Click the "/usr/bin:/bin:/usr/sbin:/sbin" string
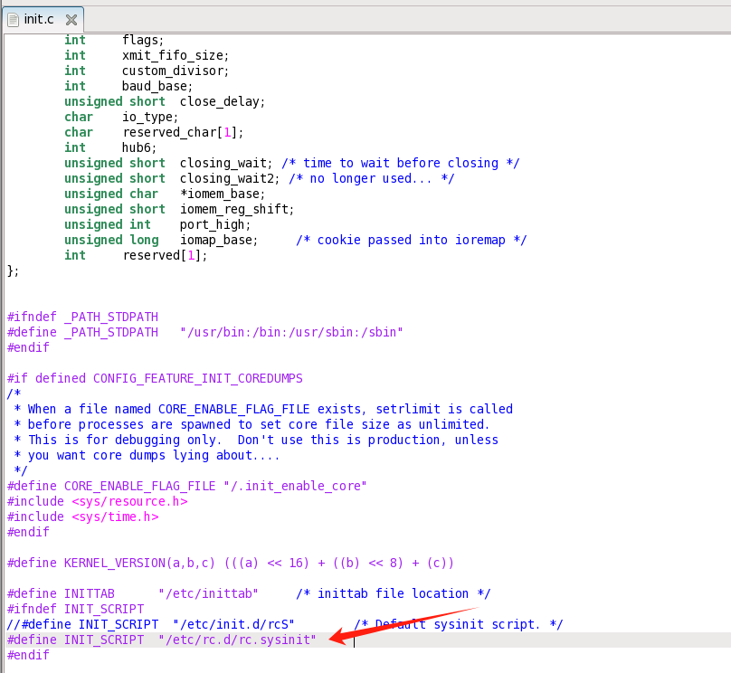 pos(291,332)
